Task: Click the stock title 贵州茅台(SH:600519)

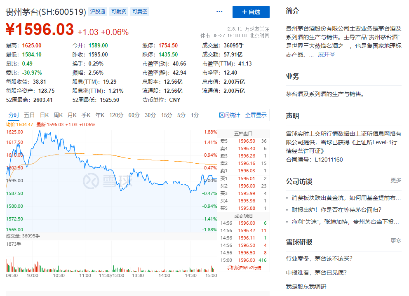Action: (x=46, y=12)
